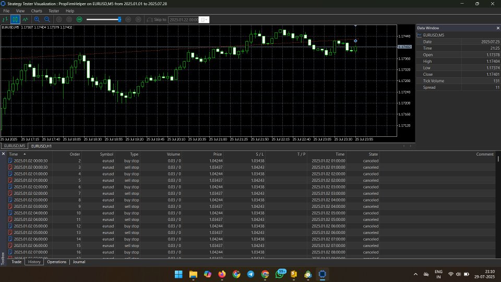Switch to the EURUSD,M5 chart tab
The width and height of the screenshot is (501, 282).
click(15, 146)
